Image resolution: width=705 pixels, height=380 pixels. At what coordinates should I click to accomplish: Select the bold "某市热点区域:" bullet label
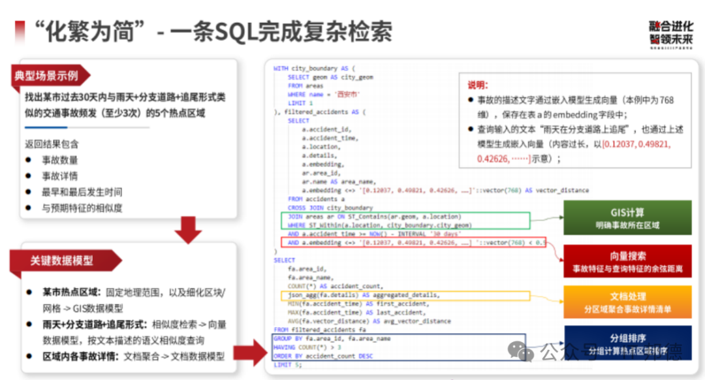click(x=72, y=293)
